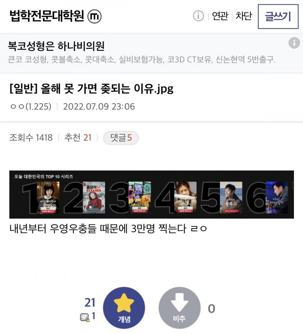Downvote with the arrow 비추 button
Screen dimensions: 303x334
click(x=180, y=308)
